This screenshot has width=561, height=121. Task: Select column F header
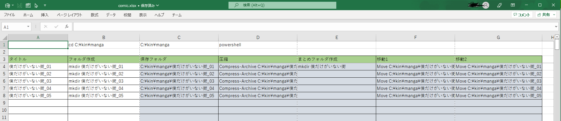pos(415,38)
